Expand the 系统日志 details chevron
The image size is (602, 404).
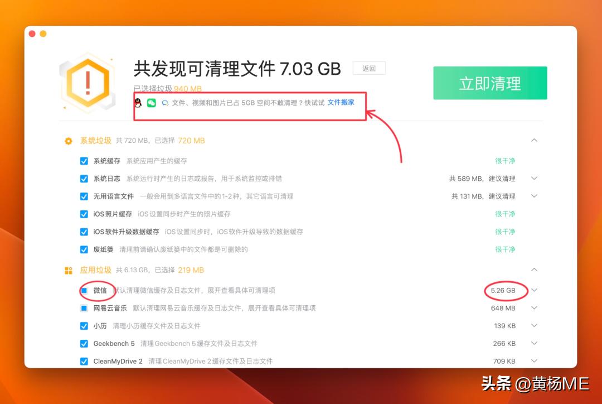pyautogui.click(x=535, y=179)
